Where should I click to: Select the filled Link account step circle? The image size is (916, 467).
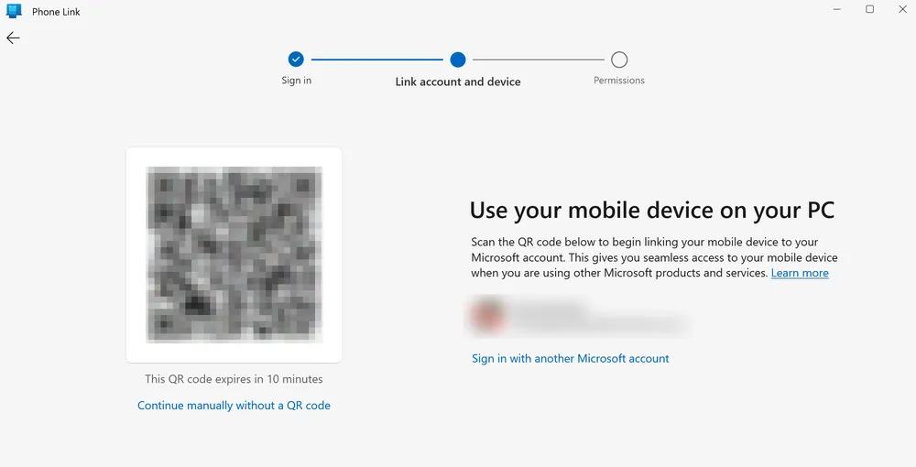458,60
